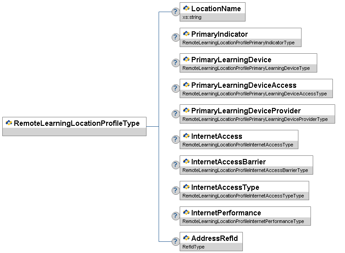345x253 pixels.
Task: Open the help icon for InternetAccess
Action: pos(176,139)
